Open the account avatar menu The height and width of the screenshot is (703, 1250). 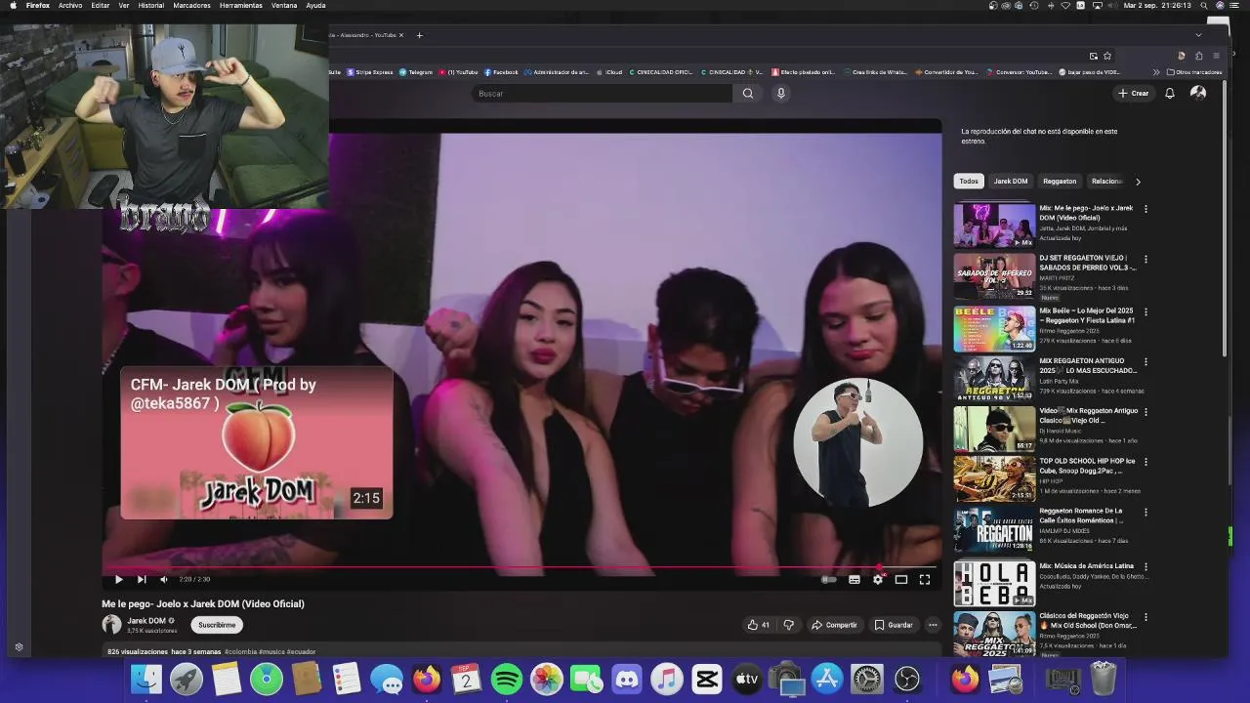click(1198, 93)
